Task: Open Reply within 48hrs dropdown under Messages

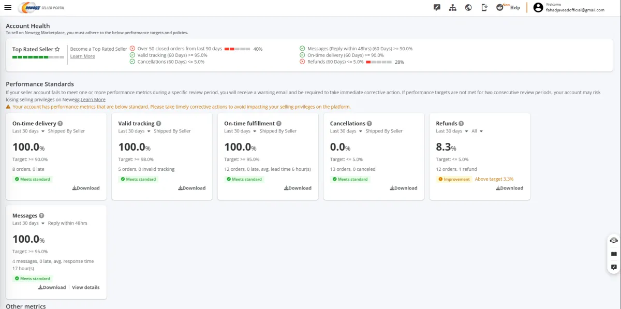Action: pos(67,223)
